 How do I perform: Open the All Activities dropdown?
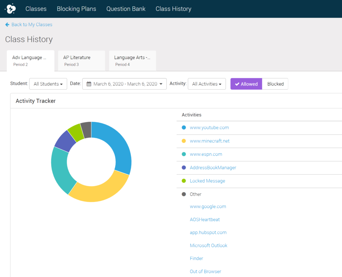pyautogui.click(x=207, y=84)
